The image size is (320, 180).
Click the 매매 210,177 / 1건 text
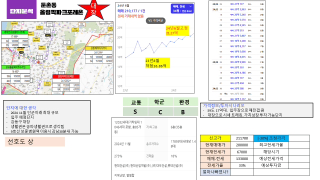(131, 11)
